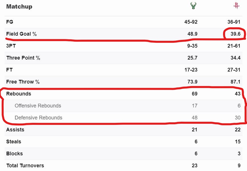Click the Three Point % row label
Screen dimensions: 247x171
(23, 58)
